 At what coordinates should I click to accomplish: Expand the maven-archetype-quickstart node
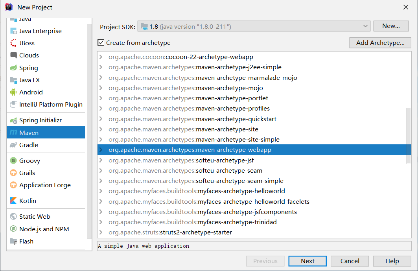(101, 119)
